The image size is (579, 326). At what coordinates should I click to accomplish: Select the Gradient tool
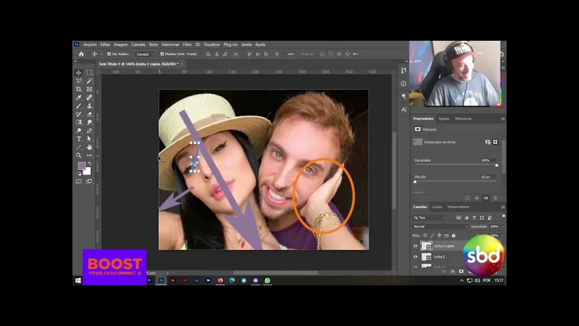pyautogui.click(x=79, y=122)
